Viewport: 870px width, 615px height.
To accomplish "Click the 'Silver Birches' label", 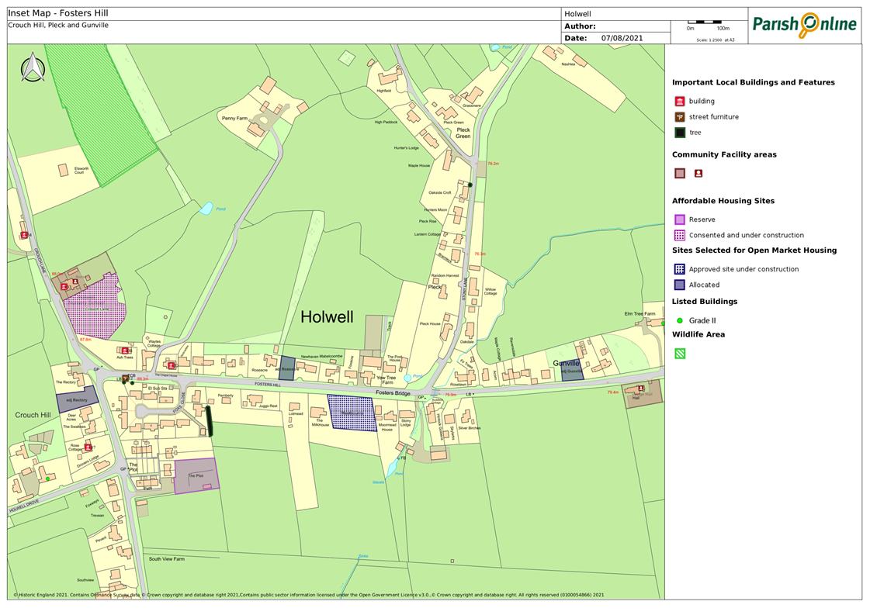I will (470, 428).
